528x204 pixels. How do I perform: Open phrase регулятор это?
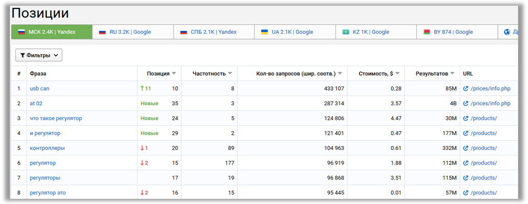48,193
